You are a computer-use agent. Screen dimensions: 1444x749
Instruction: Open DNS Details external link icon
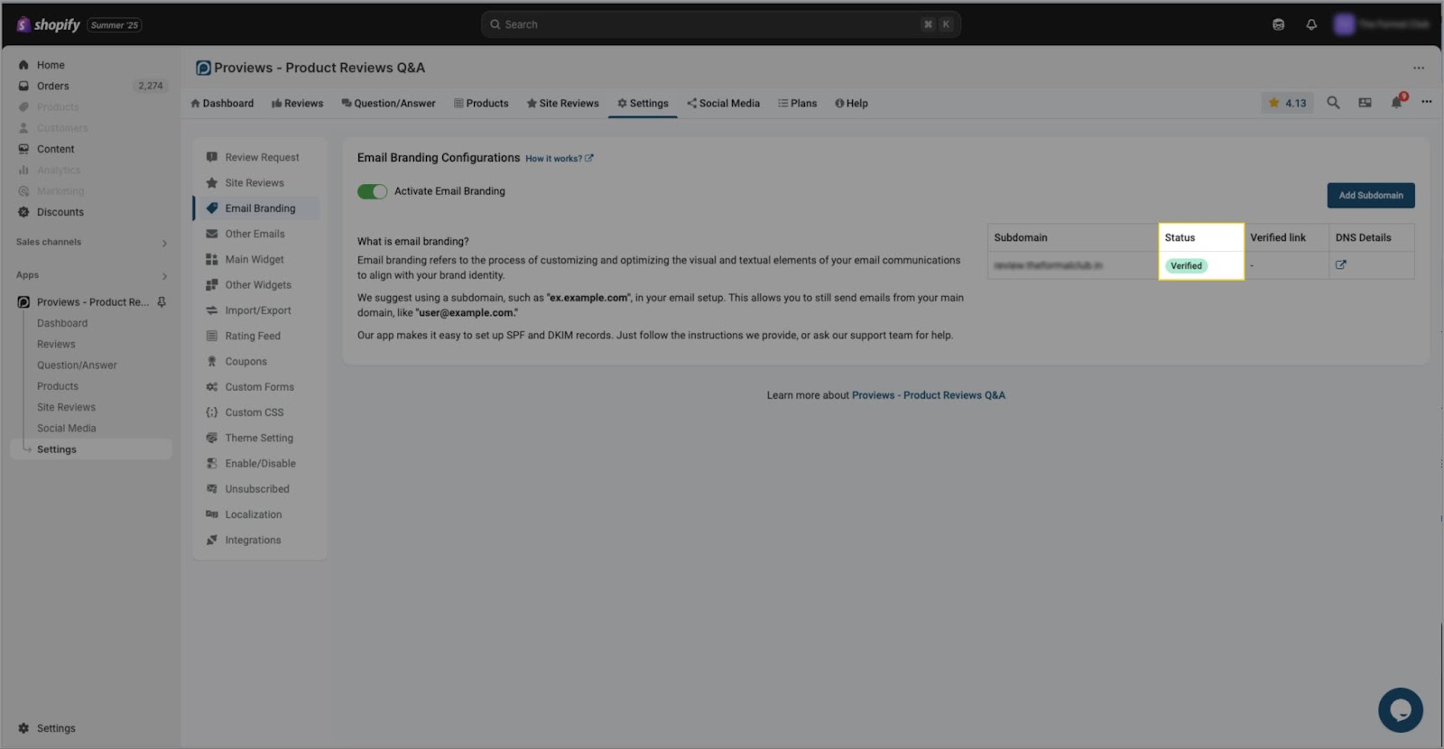pyautogui.click(x=1340, y=265)
